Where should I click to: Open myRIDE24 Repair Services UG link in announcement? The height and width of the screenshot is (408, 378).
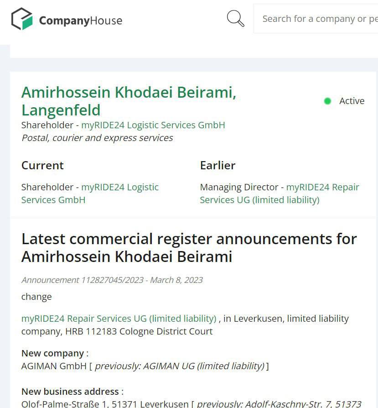tap(119, 319)
